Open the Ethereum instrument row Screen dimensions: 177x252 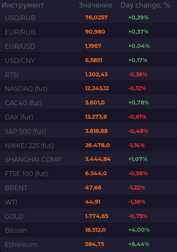[x=89, y=244]
